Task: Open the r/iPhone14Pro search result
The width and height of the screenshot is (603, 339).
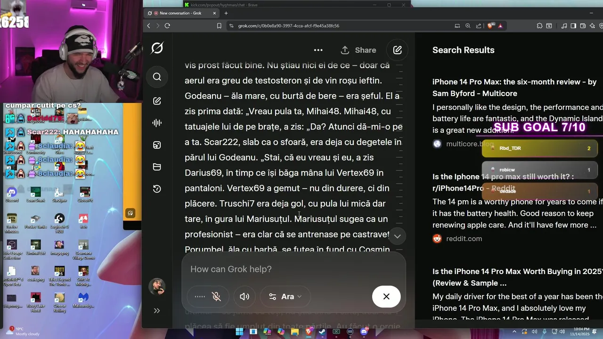Action: pyautogui.click(x=503, y=182)
